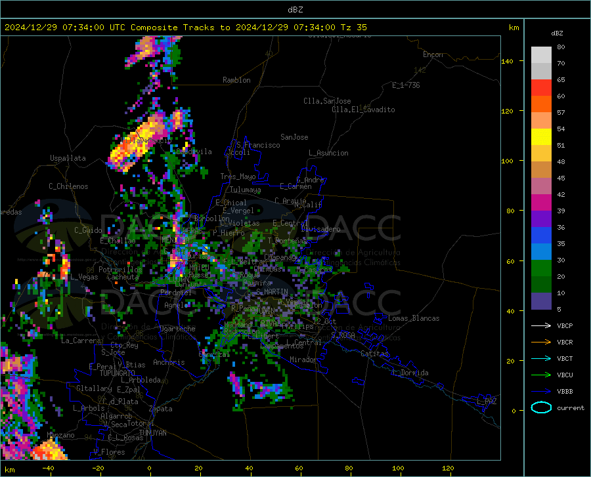Image resolution: width=591 pixels, height=477 pixels.
Task: Select the bright green 20-30 dBZ swatch
Action: pos(541,268)
